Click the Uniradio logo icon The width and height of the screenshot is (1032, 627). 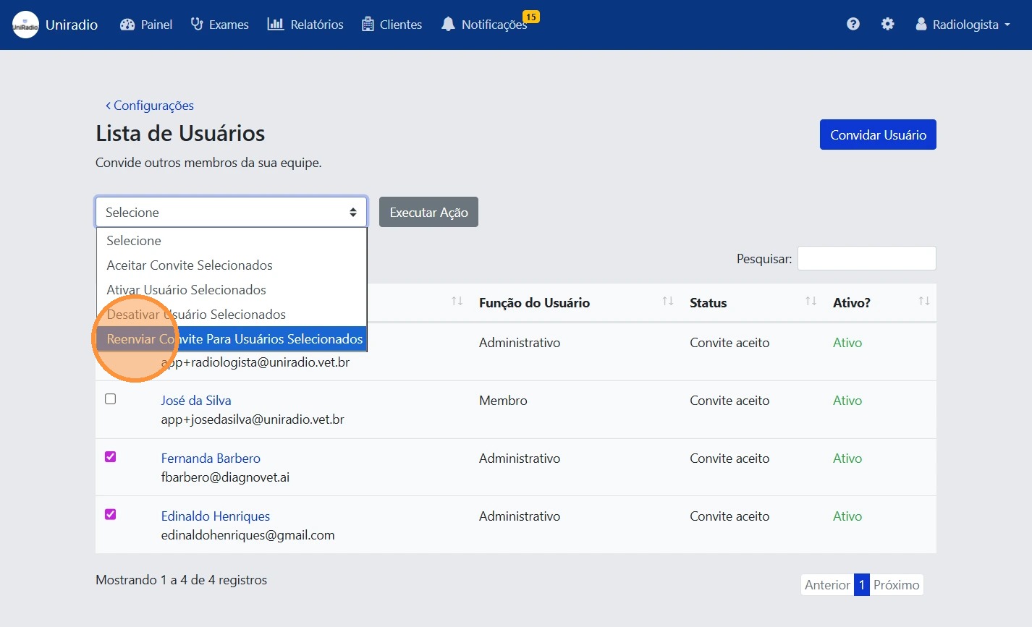(x=25, y=25)
